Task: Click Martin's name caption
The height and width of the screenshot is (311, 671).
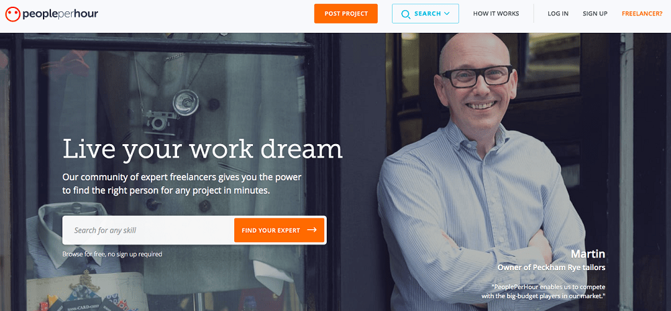Action: [588, 254]
